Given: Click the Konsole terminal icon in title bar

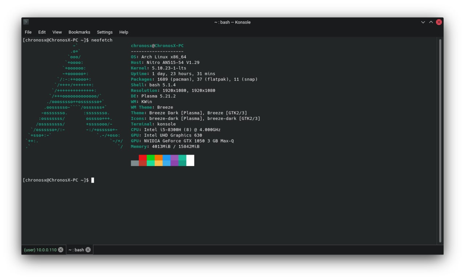Looking at the screenshot, I should 26,22.
